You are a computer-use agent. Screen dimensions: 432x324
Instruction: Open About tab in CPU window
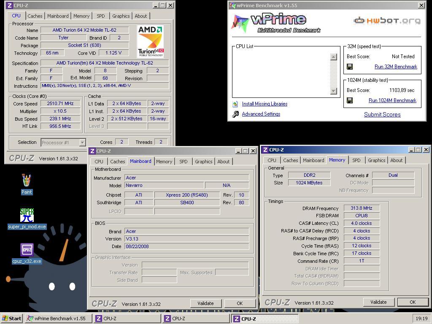click(141, 16)
